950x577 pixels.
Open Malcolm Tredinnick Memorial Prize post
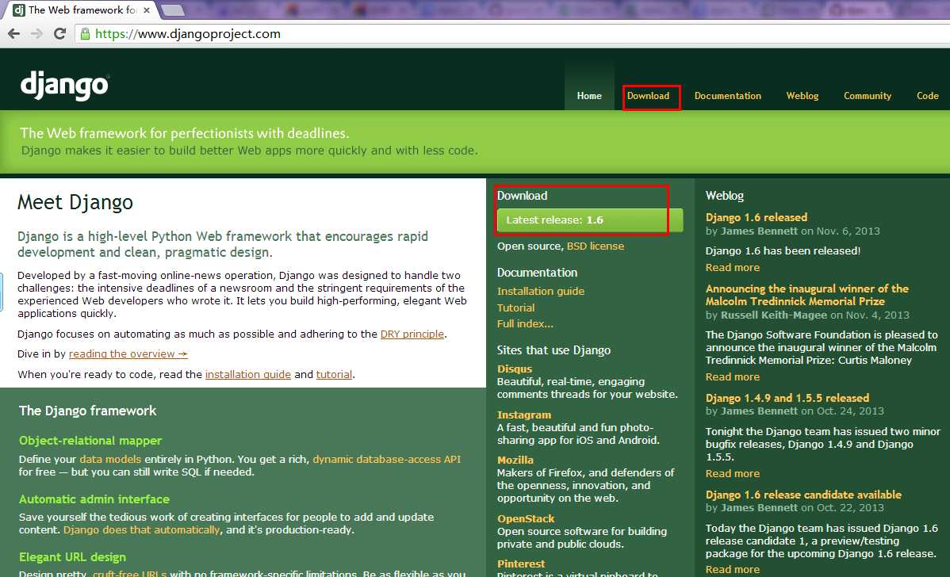(806, 295)
